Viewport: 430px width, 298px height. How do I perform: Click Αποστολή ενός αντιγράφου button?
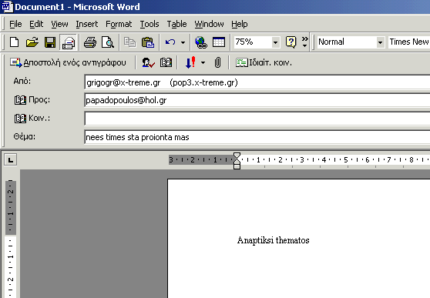pos(68,63)
